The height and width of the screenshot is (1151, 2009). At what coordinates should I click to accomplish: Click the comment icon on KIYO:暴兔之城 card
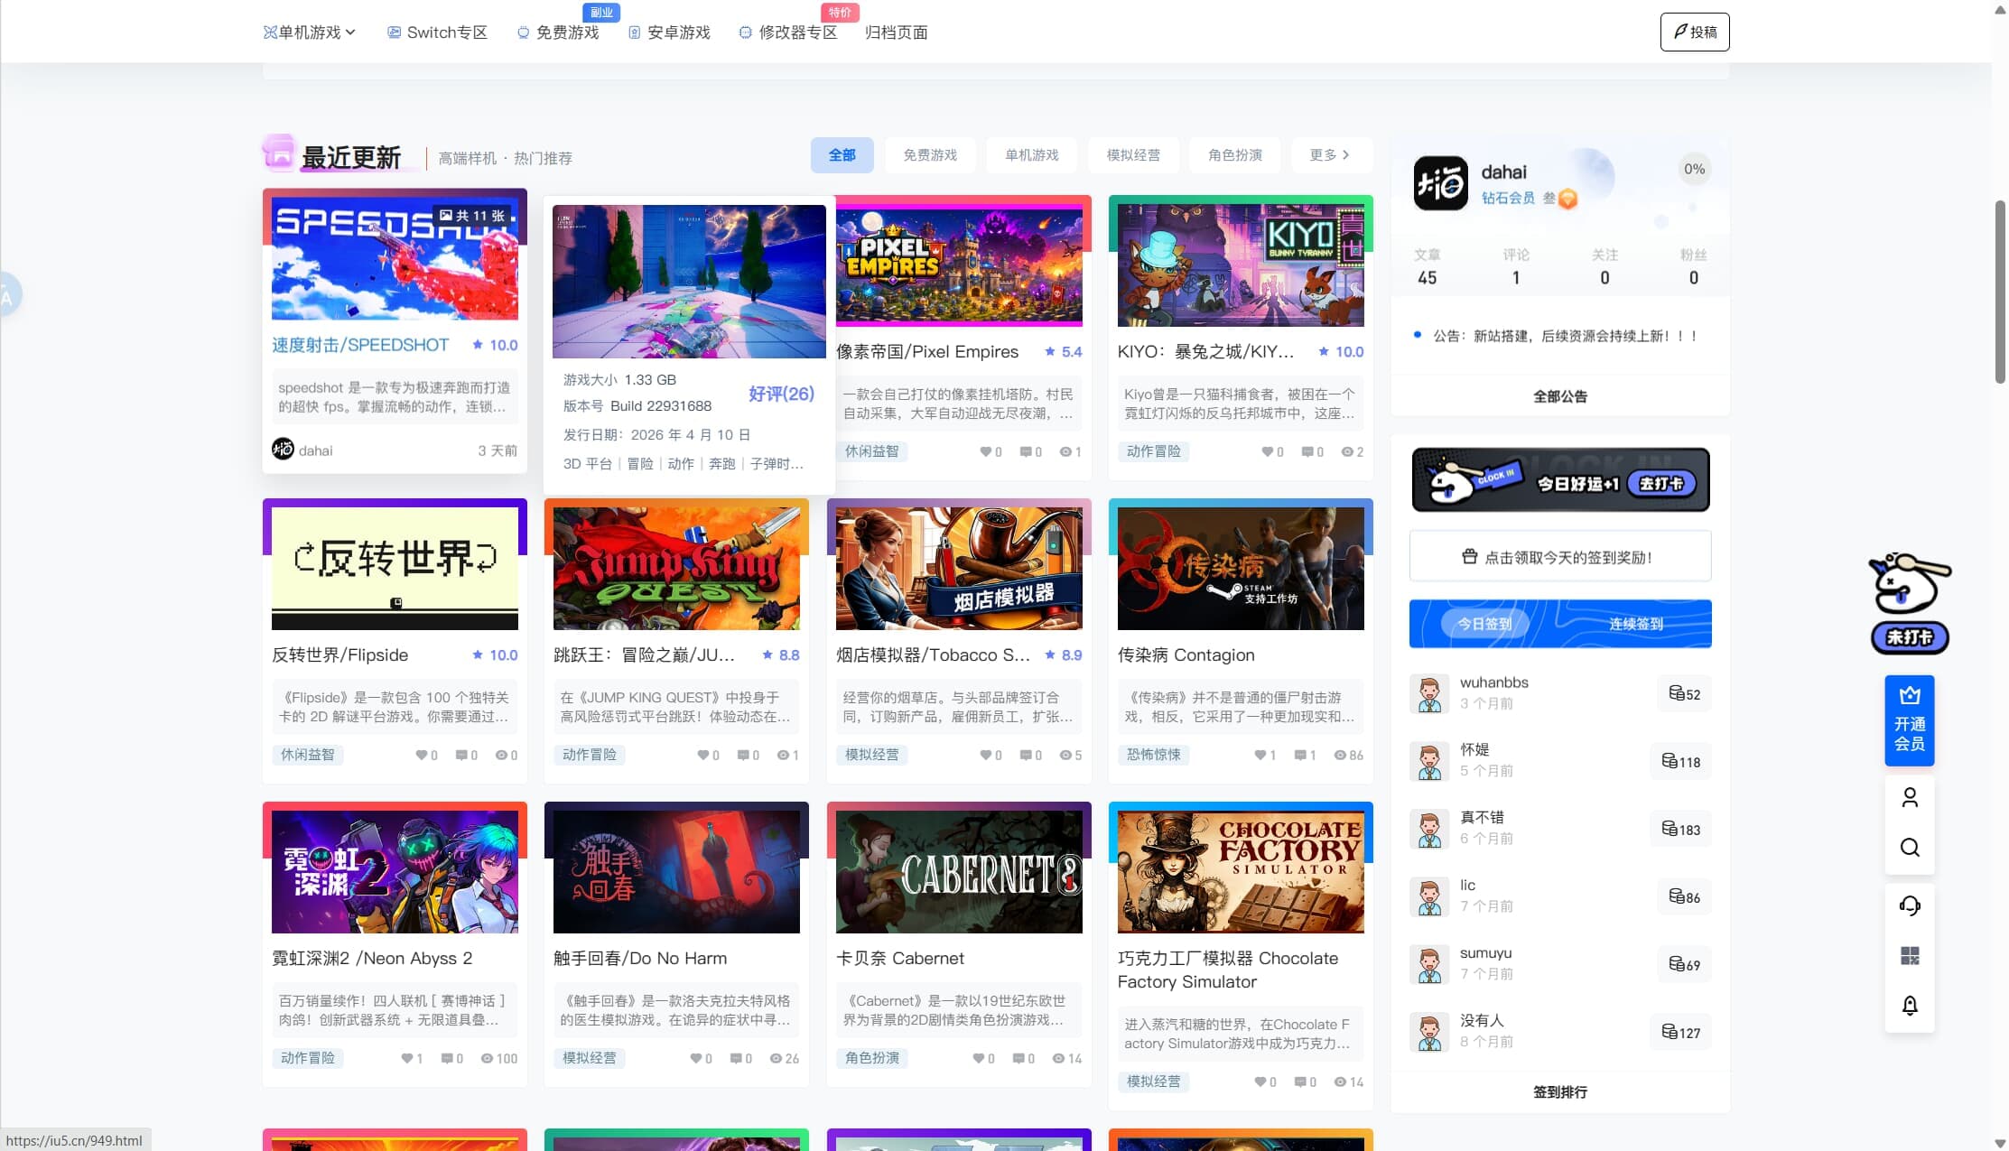pyautogui.click(x=1307, y=451)
